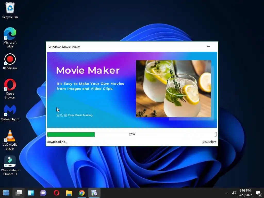Click the download progress bar at 28%
Viewport: 264px width, 198px height.
pyautogui.click(x=132, y=134)
